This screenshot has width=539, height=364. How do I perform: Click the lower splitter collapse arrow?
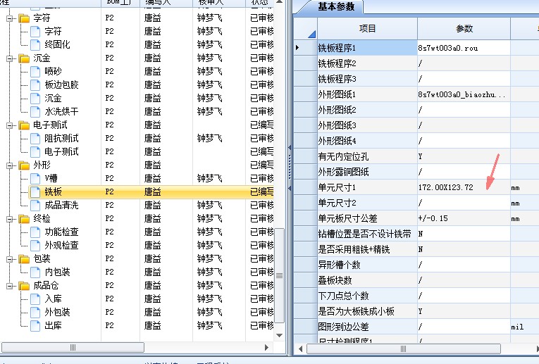pyautogui.click(x=290, y=189)
